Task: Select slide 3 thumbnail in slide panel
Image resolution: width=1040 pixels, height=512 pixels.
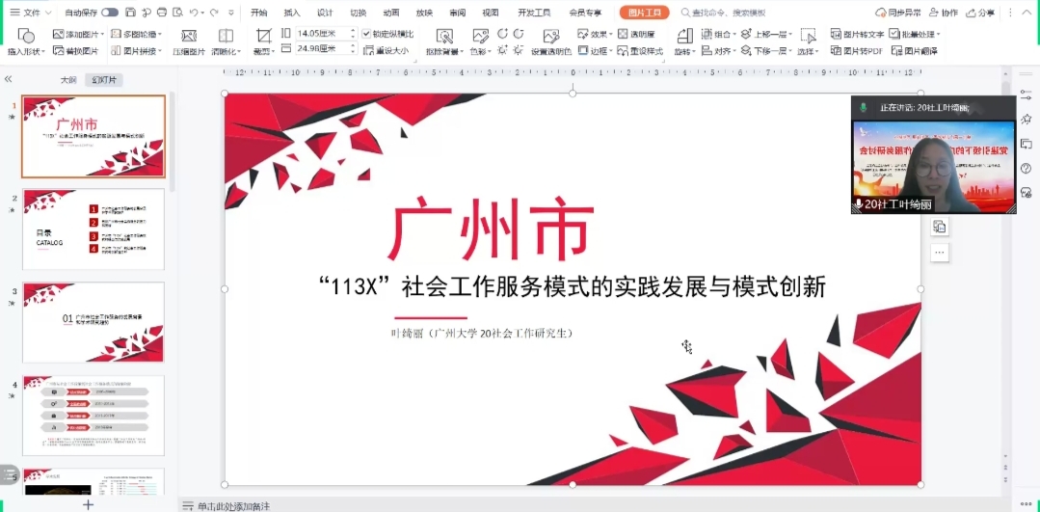Action: (x=93, y=322)
